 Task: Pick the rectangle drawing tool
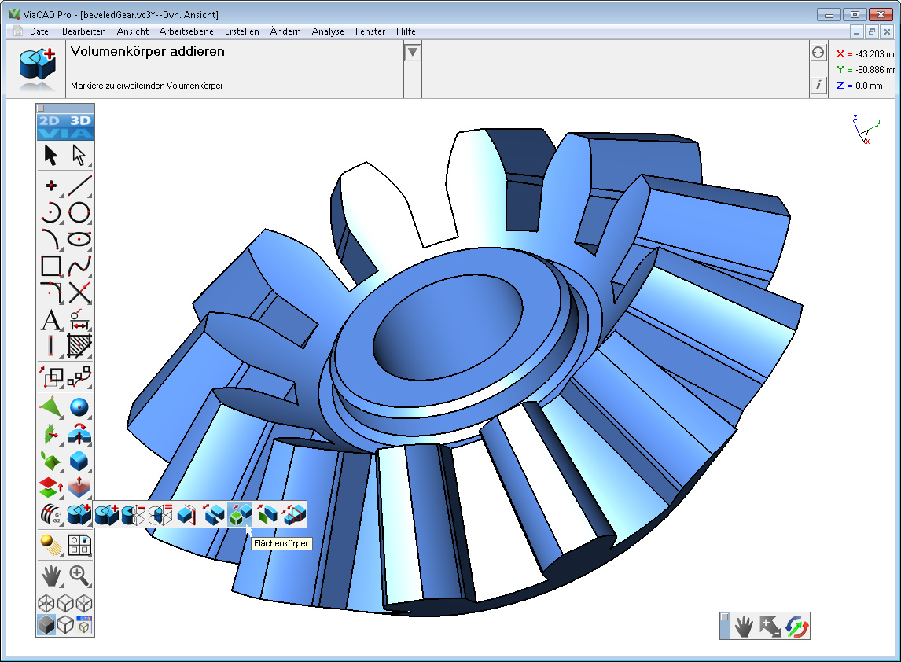51,266
